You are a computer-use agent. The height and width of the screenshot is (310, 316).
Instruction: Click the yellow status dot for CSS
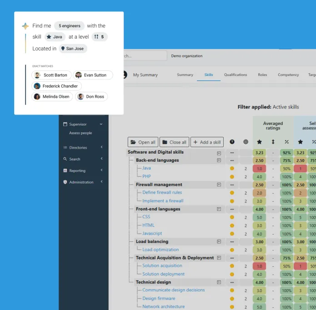(x=232, y=217)
